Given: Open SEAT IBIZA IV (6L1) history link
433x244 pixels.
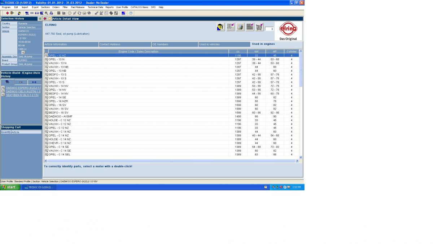Looking at the screenshot, I should click(22, 95).
